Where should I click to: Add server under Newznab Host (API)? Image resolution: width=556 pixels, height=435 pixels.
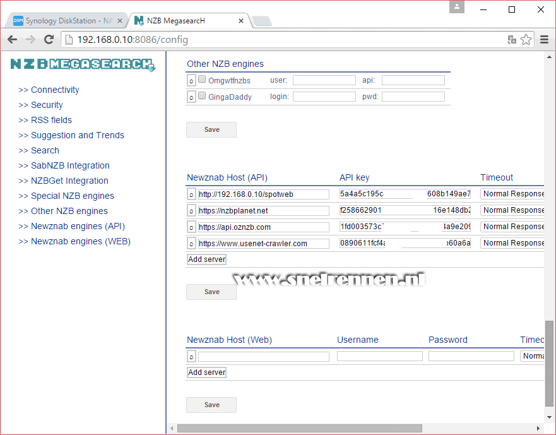click(x=207, y=259)
